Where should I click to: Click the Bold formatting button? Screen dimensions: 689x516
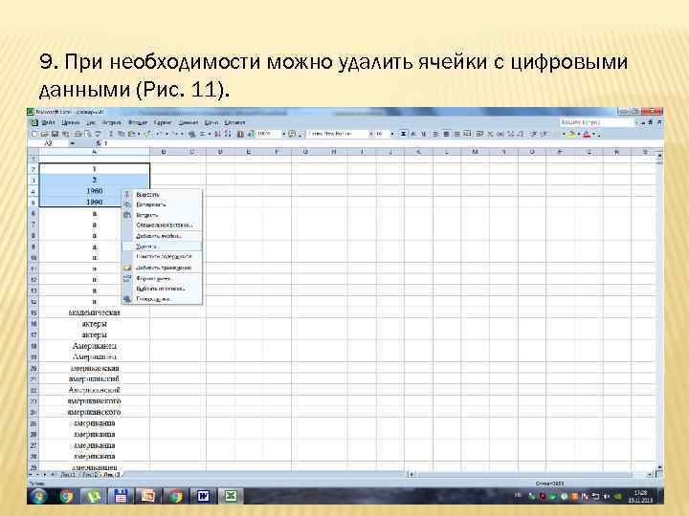point(403,134)
